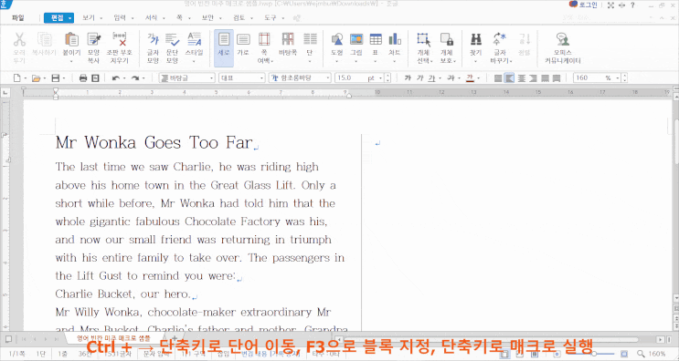Click the 로그인 login button
The width and height of the screenshot is (679, 361).
583,5
